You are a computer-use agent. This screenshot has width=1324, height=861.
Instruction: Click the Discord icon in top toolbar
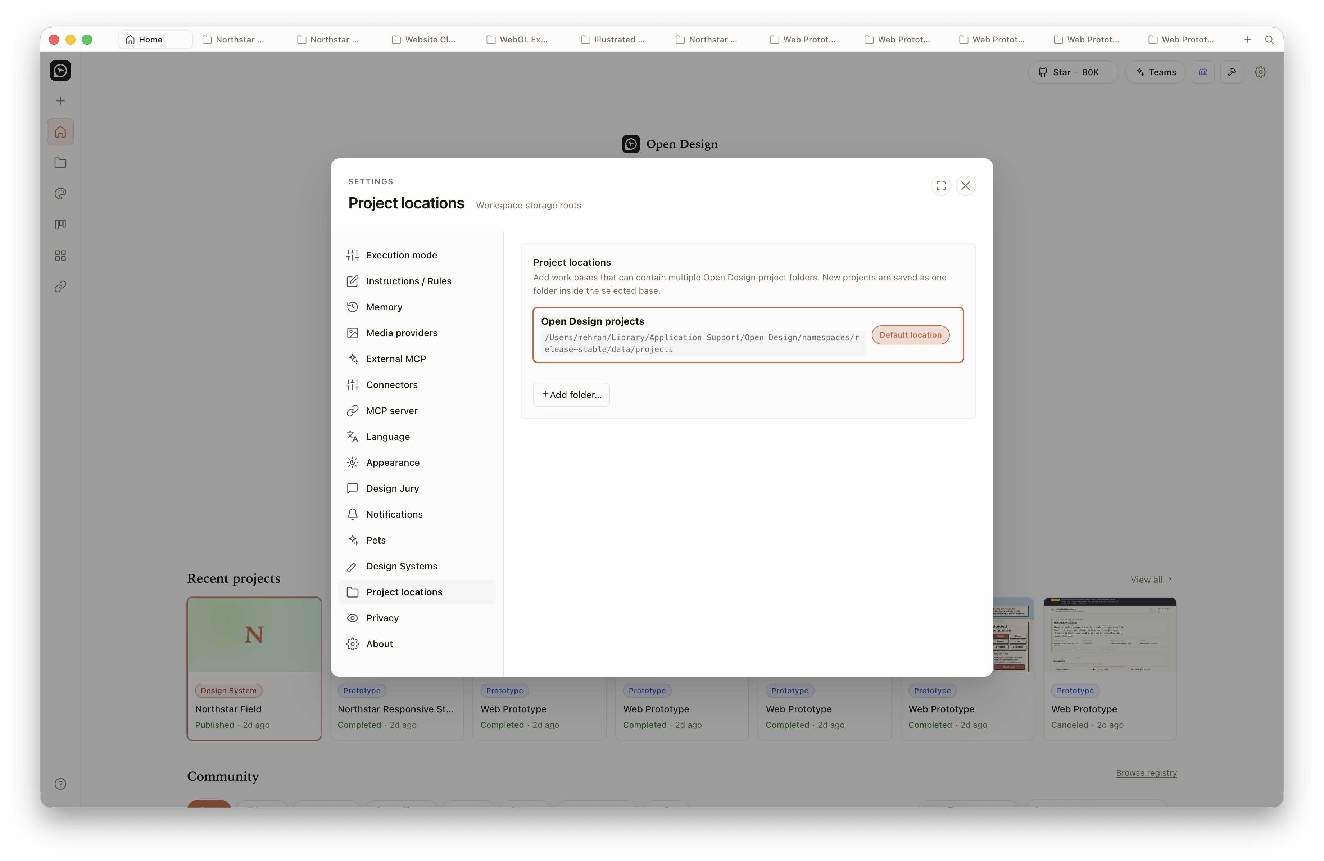coord(1203,72)
